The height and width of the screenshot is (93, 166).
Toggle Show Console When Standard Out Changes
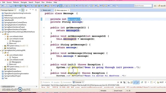coord(135,82)
